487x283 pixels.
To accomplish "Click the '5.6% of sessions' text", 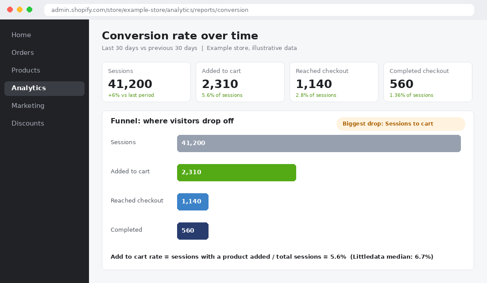I will coord(222,95).
